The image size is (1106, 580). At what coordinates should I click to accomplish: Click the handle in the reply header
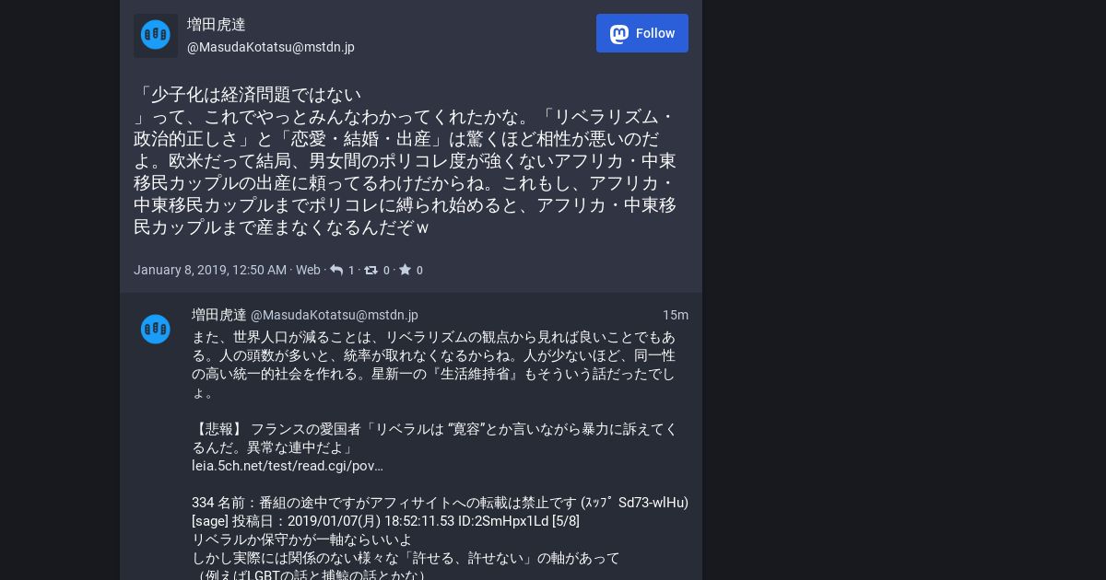(335, 315)
